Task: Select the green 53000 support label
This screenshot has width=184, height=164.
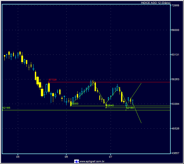Action: tap(74, 104)
